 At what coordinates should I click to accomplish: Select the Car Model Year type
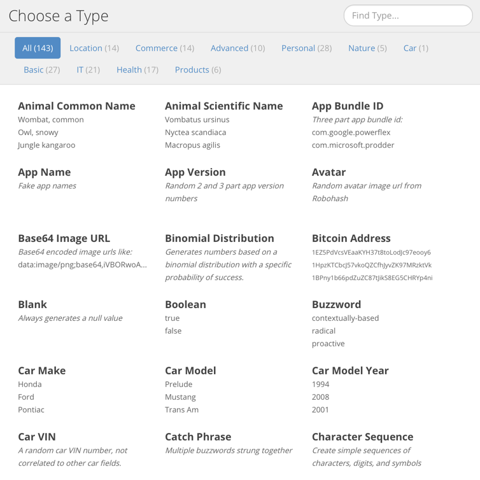(x=350, y=371)
